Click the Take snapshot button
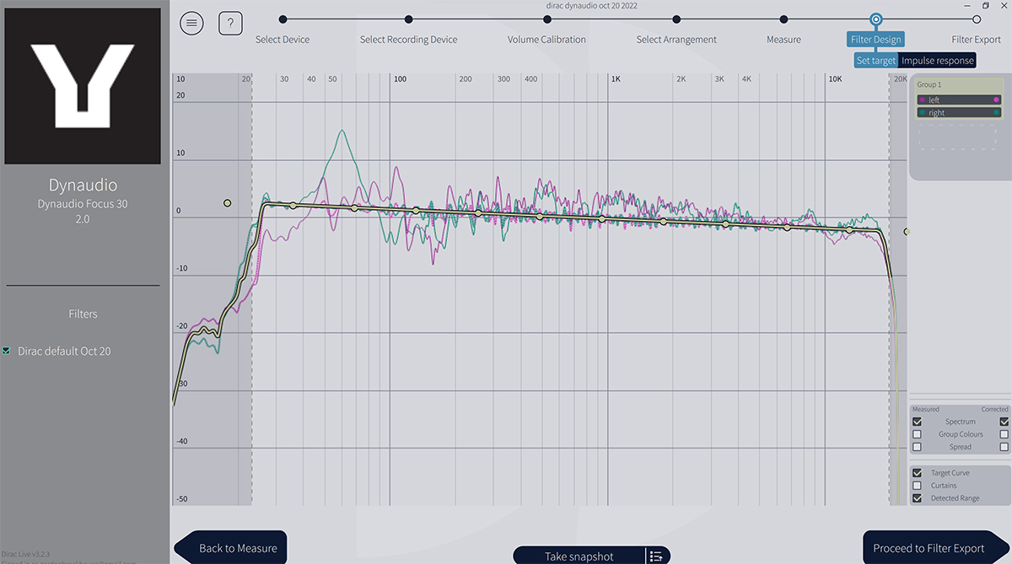The image size is (1012, 564). (x=579, y=556)
